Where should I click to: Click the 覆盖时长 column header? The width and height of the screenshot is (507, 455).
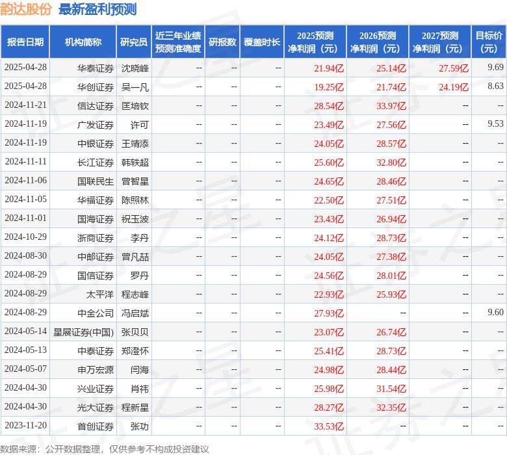pos(262,42)
